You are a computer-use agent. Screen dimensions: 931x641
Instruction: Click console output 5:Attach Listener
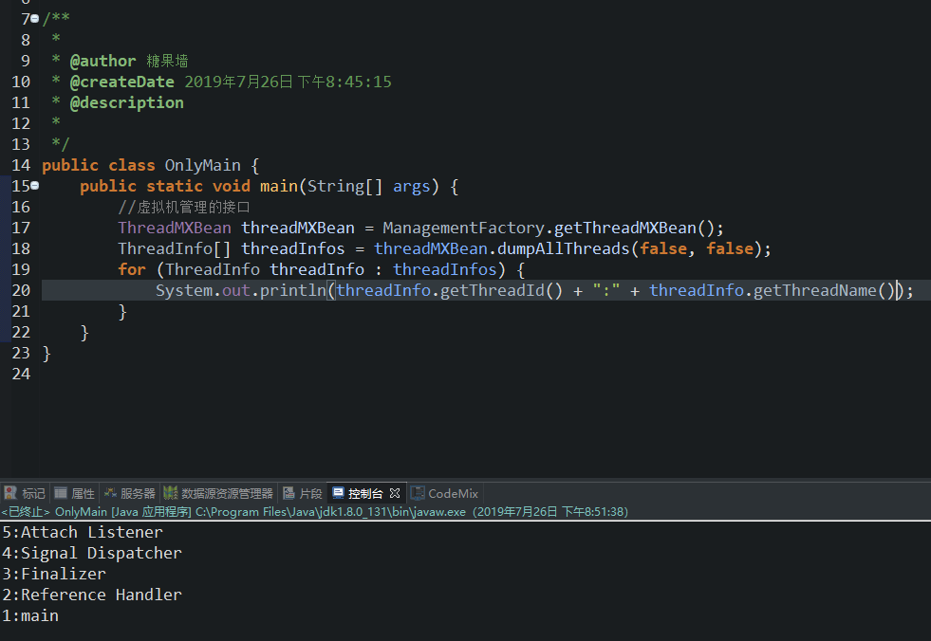(x=82, y=532)
